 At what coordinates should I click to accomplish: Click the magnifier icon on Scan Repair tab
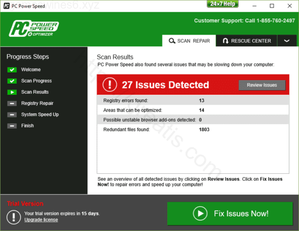tap(172, 41)
